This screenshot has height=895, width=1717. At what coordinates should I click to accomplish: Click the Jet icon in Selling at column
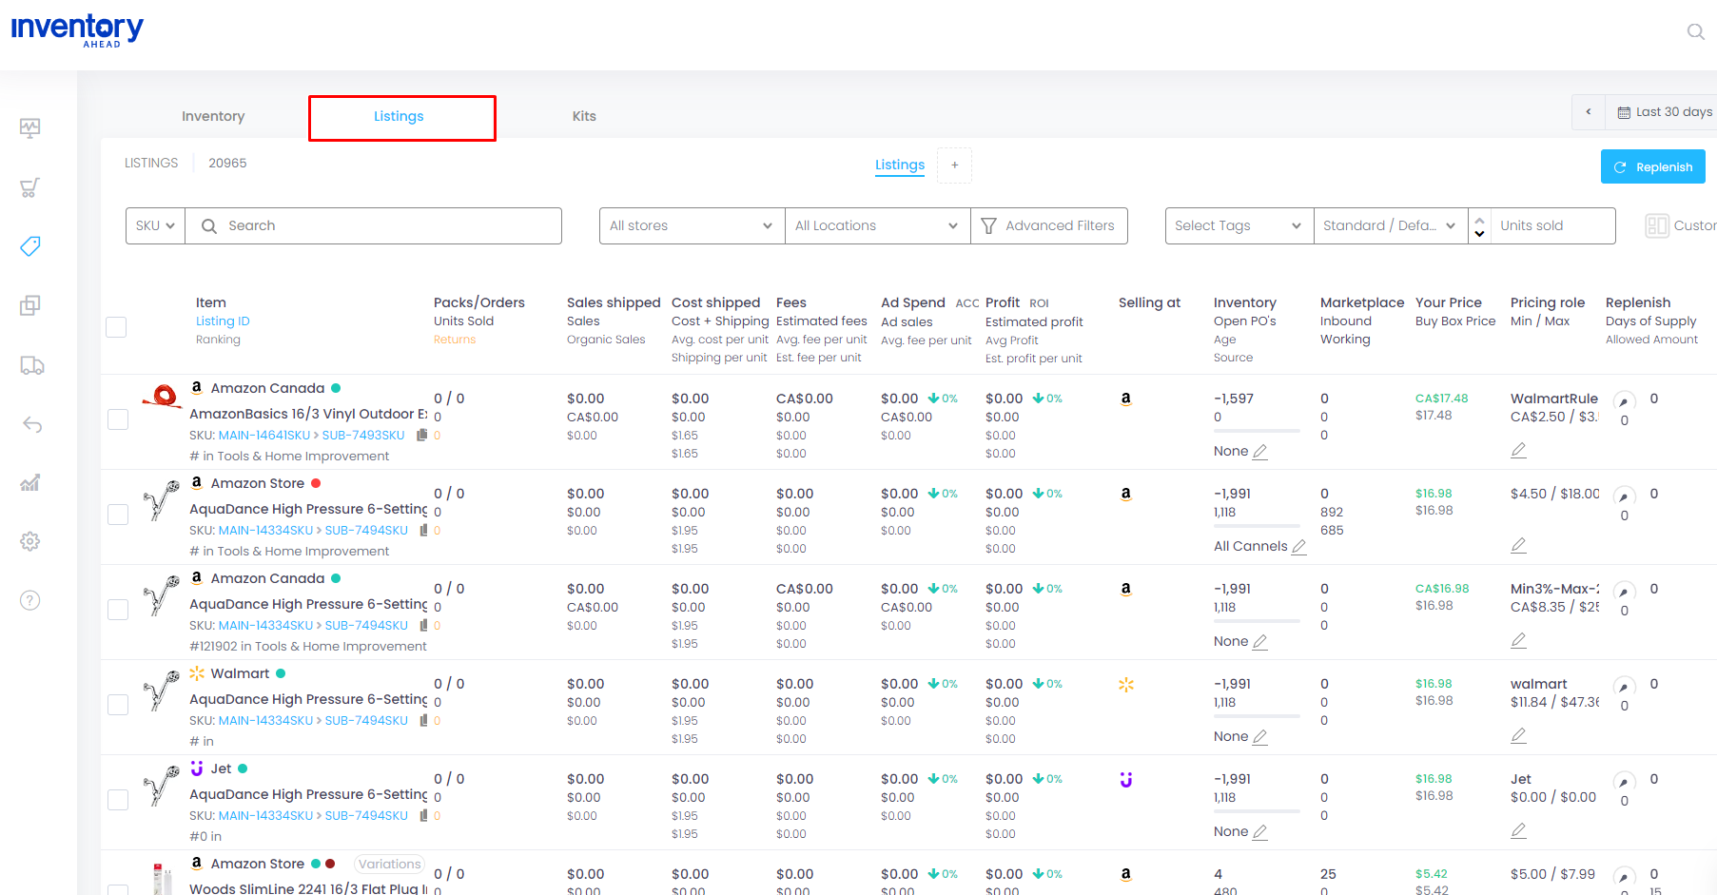[x=1126, y=780]
